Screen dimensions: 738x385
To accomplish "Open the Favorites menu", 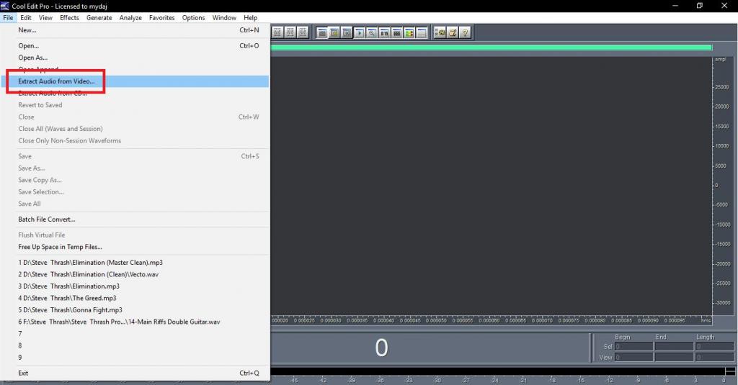I will tap(162, 18).
